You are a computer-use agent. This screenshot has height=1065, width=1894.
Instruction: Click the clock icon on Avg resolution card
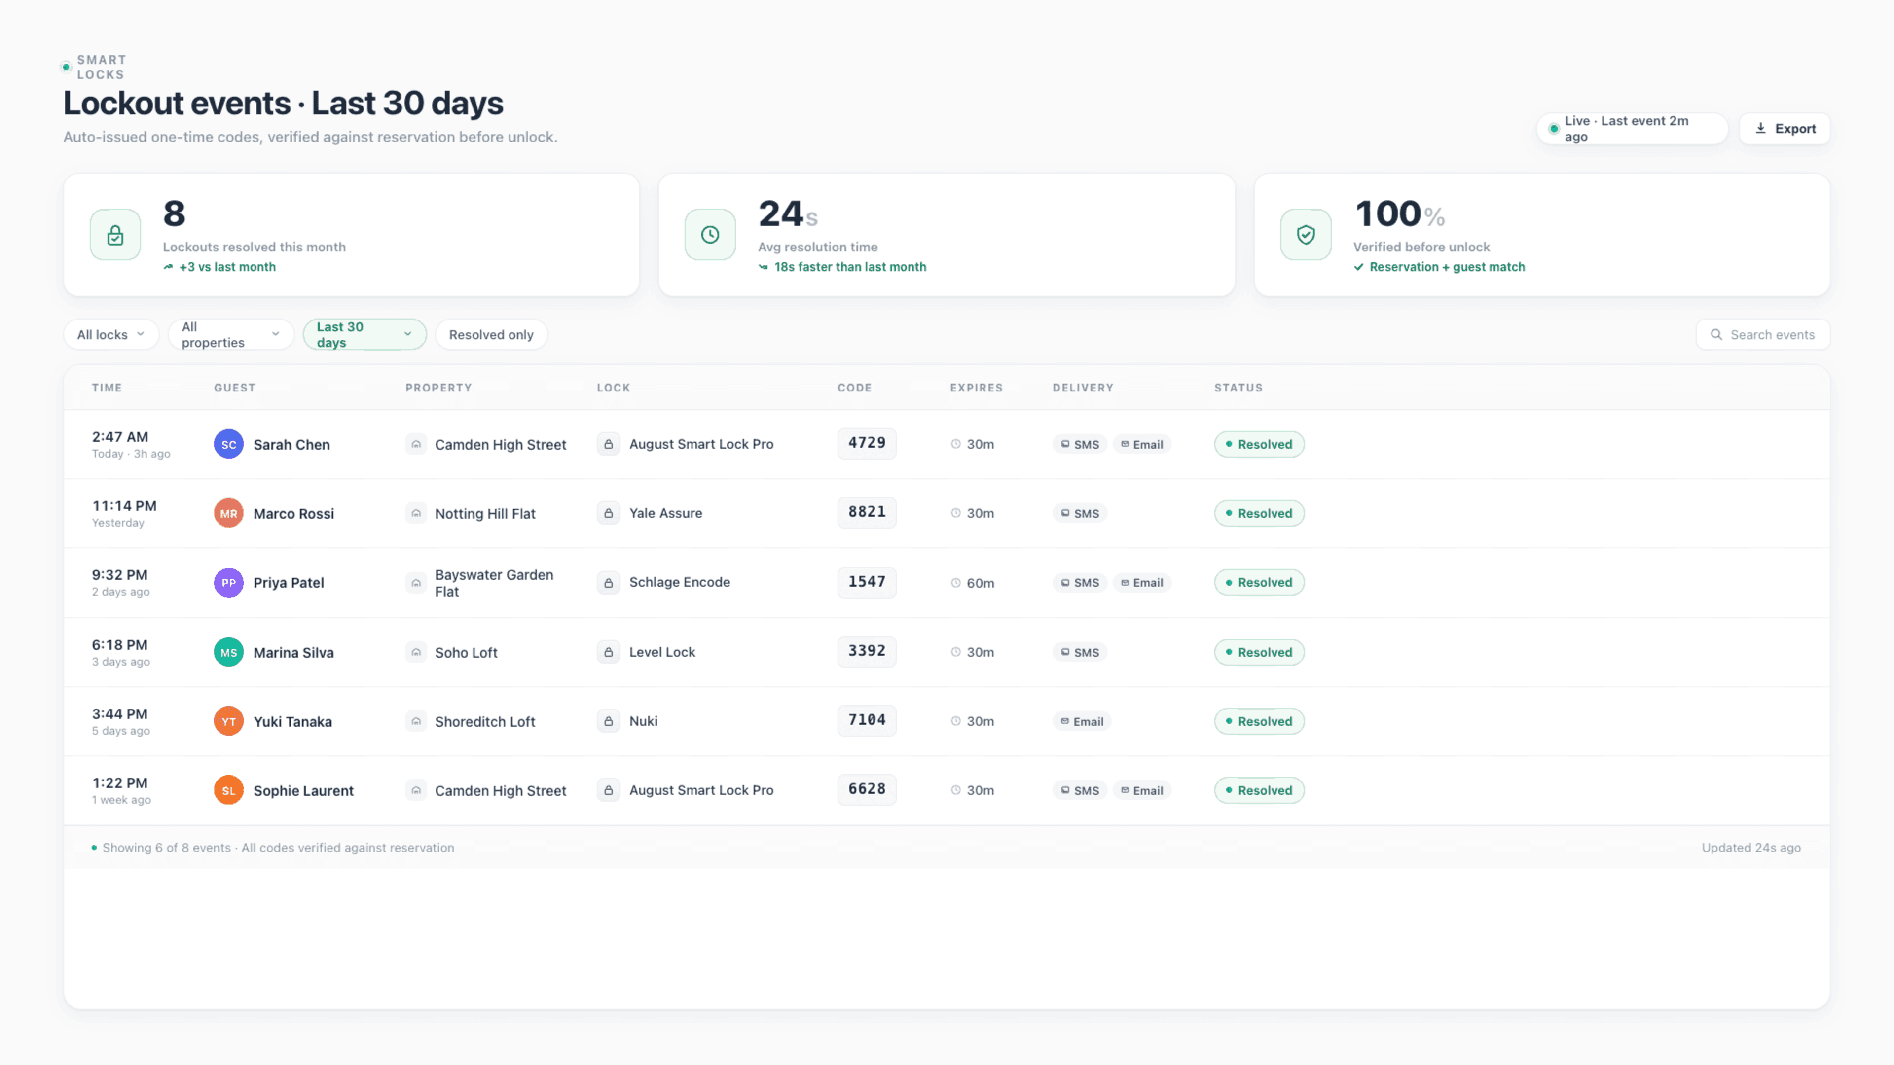coord(710,235)
